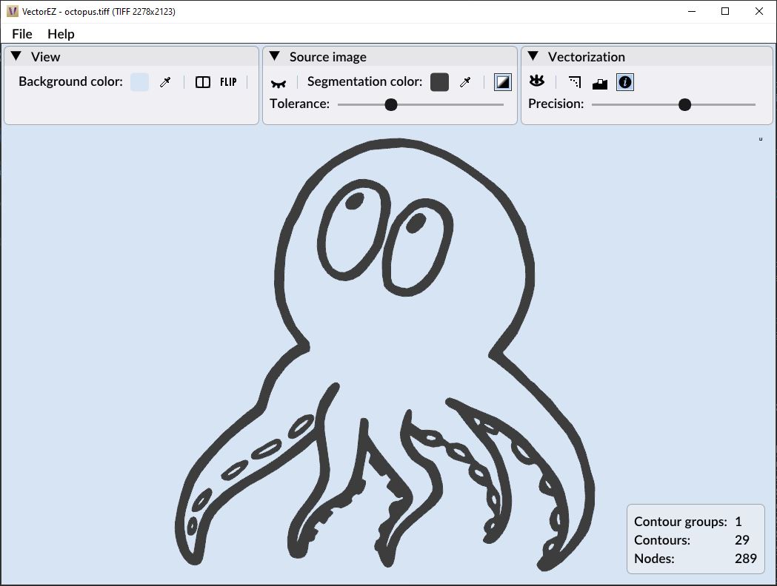Toggle the info statistics icon
Screen dimensions: 777x586
pyautogui.click(x=625, y=82)
